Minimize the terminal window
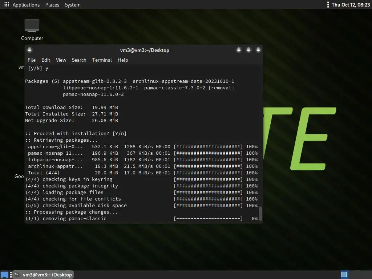This screenshot has width=372, height=279. (239, 50)
